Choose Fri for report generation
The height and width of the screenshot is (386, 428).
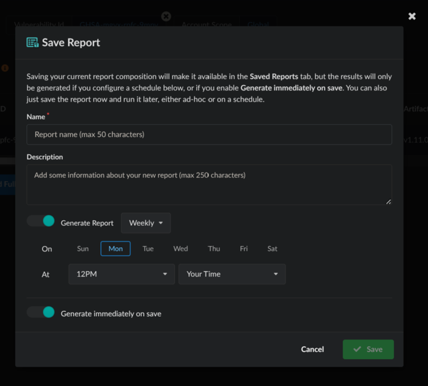pos(244,249)
